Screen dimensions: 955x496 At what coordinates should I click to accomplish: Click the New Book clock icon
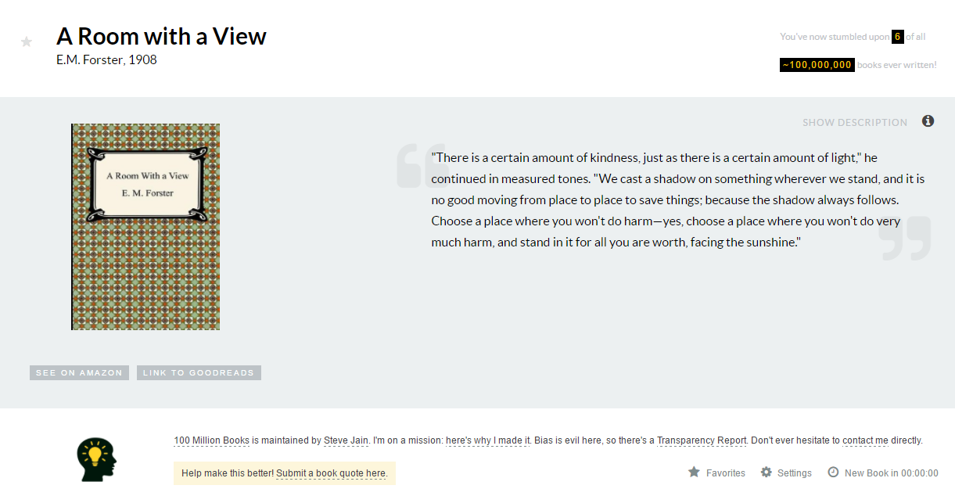click(x=833, y=473)
